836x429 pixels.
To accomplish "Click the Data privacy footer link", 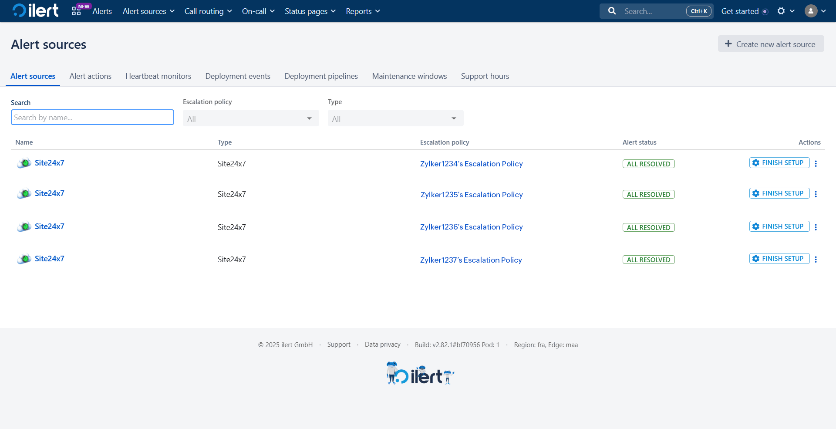I will click(383, 345).
